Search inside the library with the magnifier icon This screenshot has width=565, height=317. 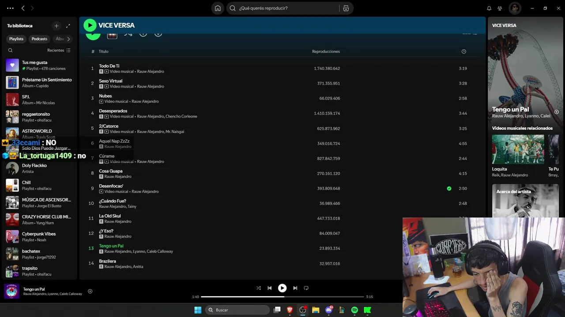(x=11, y=50)
